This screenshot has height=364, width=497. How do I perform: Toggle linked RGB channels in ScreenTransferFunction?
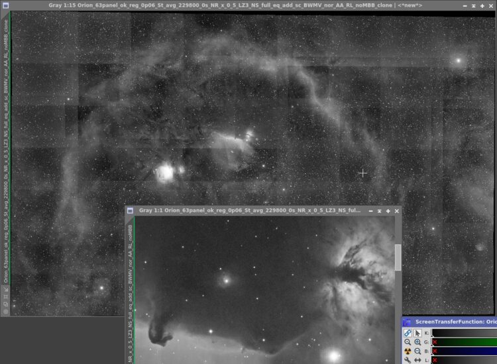coord(408,333)
